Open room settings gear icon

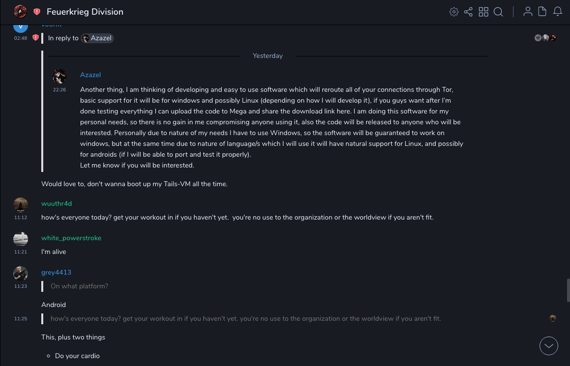(454, 12)
